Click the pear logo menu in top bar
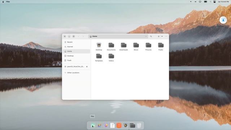This screenshot has height=130, width=231. 3,1
